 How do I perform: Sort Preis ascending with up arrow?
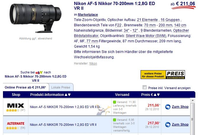coord(155,95)
